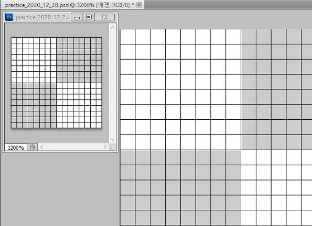Viewport: 312px width, 226px height.
Task: Click the 1200% zoom level field
Action: [x=16, y=148]
